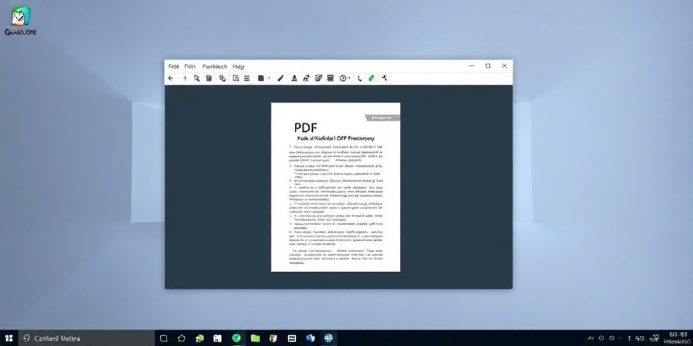Open the desktop shortcut icon at top-left

21,21
